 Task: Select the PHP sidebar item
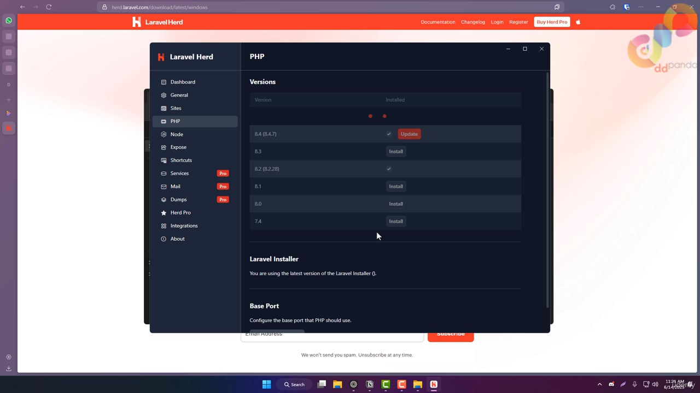(195, 121)
